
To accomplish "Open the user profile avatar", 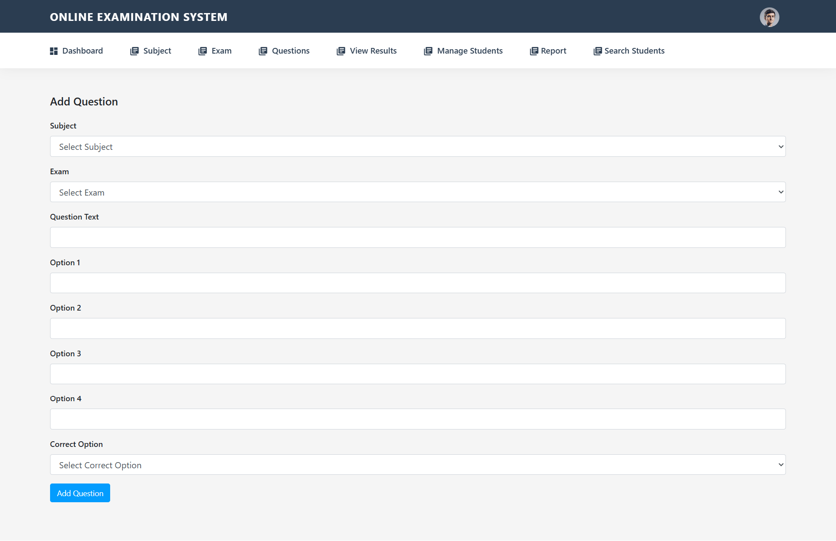I will click(x=769, y=17).
